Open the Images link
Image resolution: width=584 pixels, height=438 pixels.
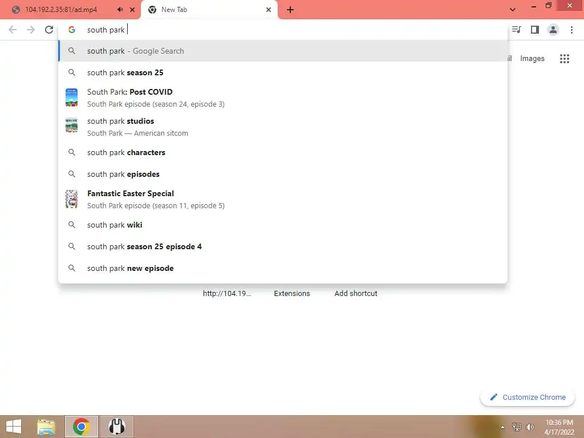(x=532, y=59)
